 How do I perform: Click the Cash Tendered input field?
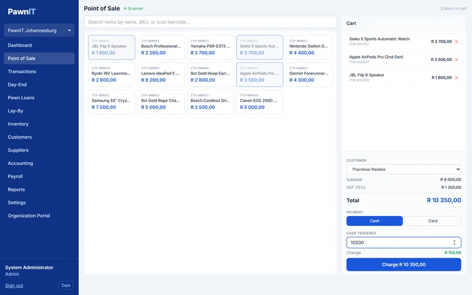[403, 242]
